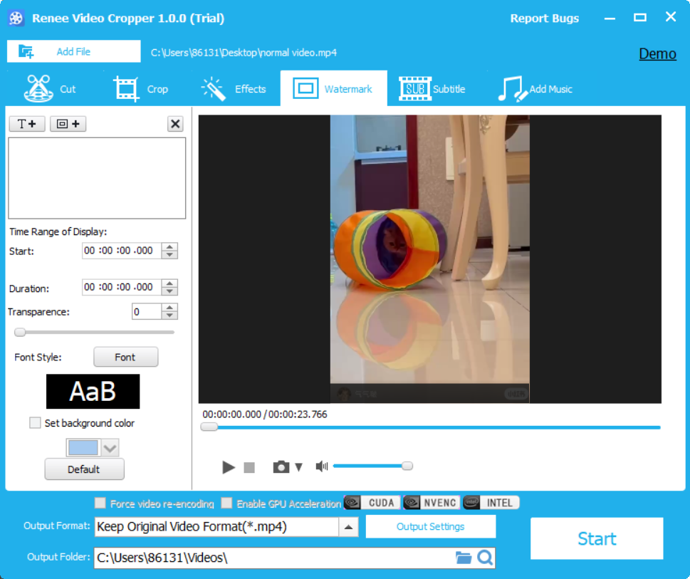
Task: Stop the video playback
Action: click(249, 467)
